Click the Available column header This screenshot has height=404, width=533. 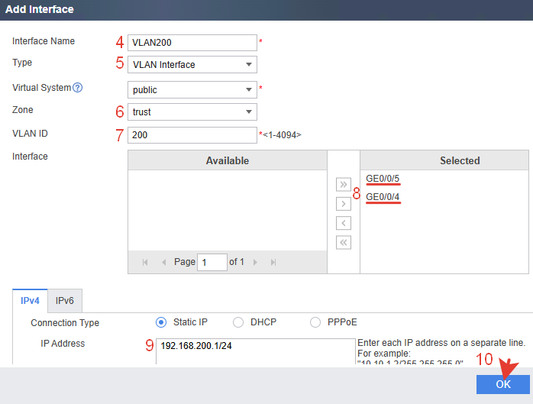click(228, 160)
